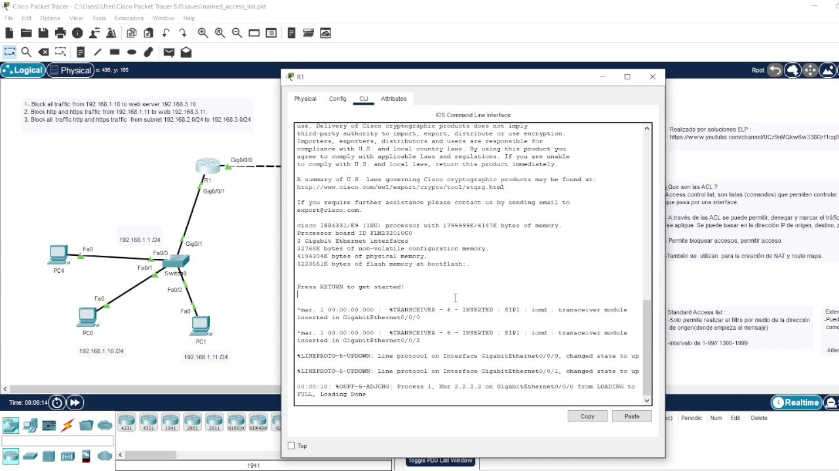Select the Connections lightning bolt category

coord(68,426)
